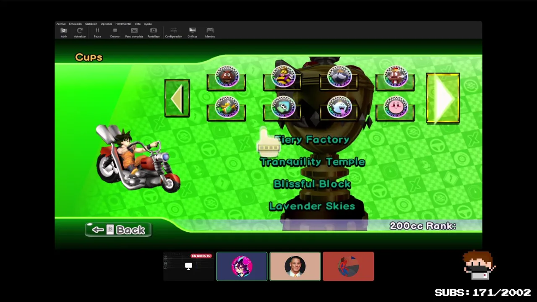Open the Archivo menu
The height and width of the screenshot is (302, 537).
(61, 24)
